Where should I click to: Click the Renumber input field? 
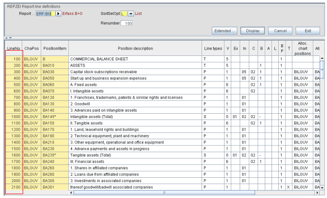coord(127,23)
